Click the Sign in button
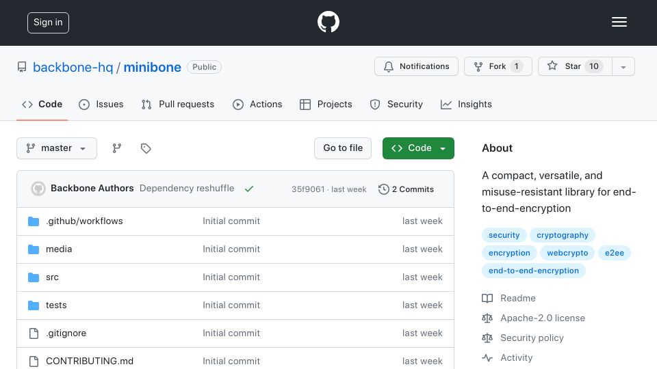The height and width of the screenshot is (369, 657). pyautogui.click(x=48, y=23)
